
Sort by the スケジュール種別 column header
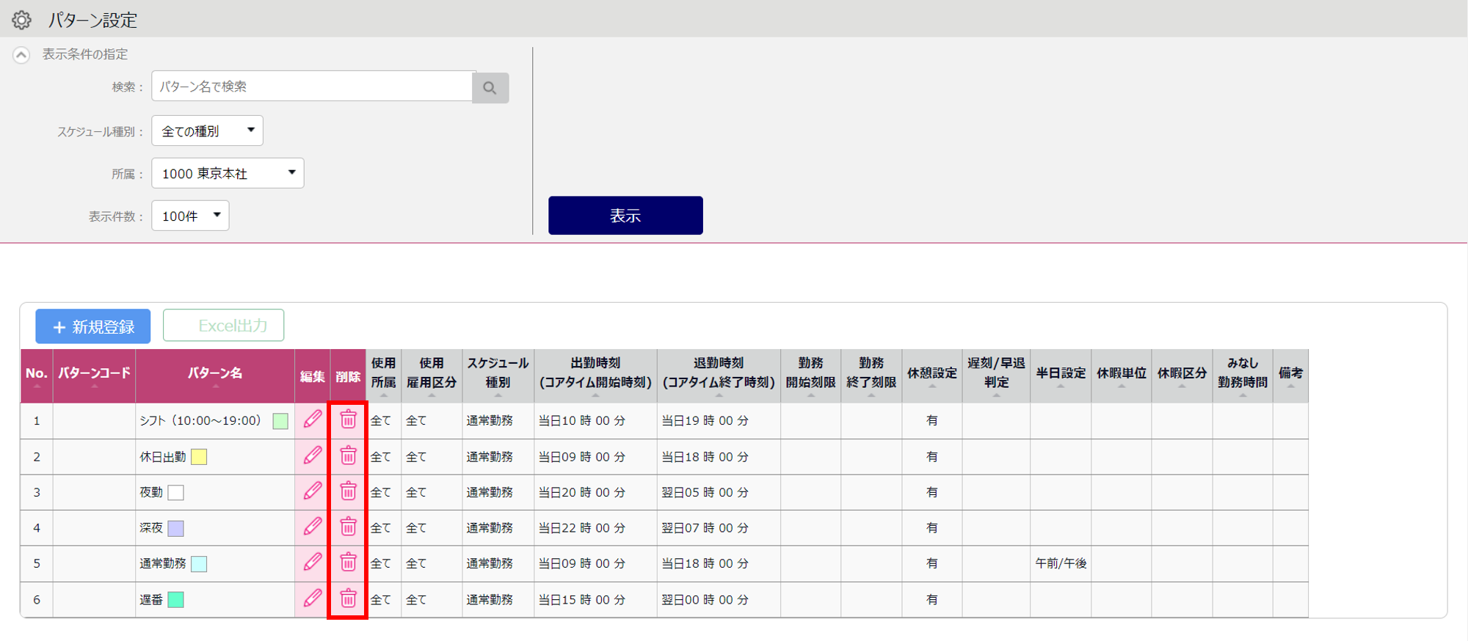498,376
